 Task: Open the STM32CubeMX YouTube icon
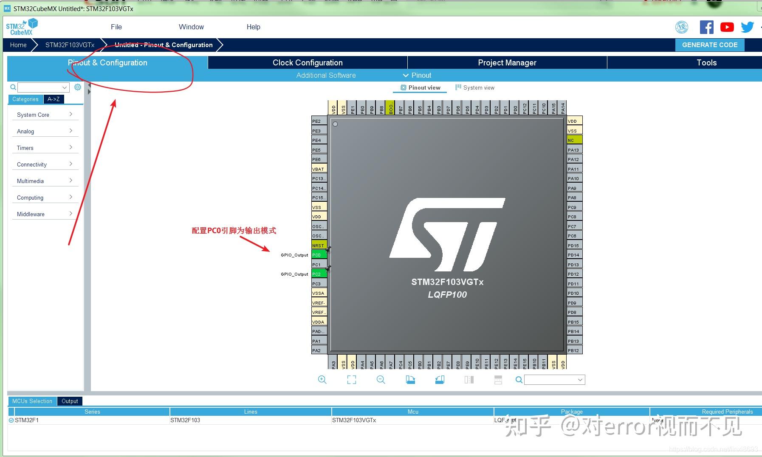point(727,27)
